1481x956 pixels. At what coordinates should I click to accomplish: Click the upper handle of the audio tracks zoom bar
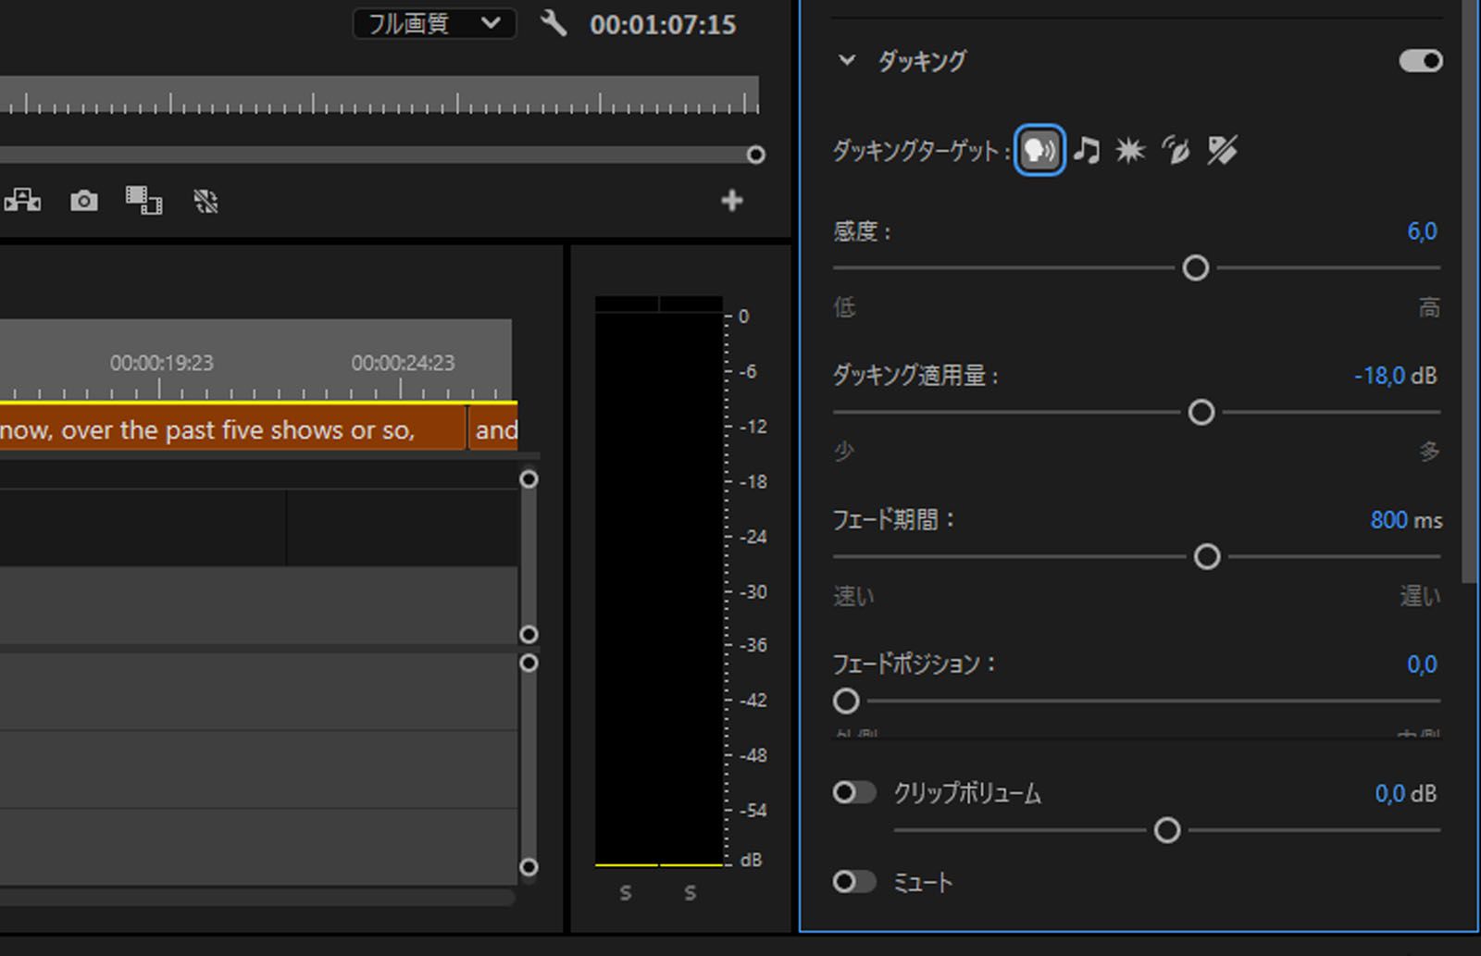(x=529, y=664)
